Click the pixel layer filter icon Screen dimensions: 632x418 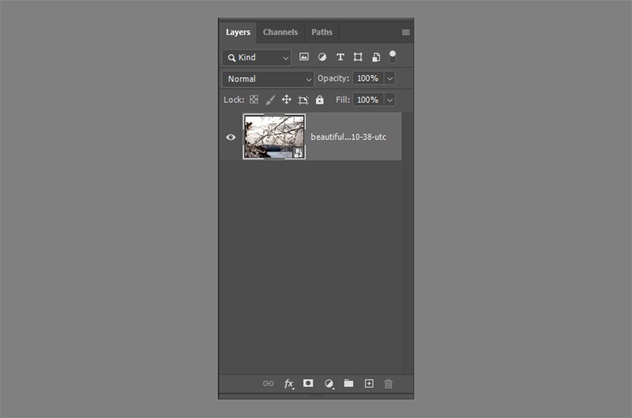pos(304,57)
